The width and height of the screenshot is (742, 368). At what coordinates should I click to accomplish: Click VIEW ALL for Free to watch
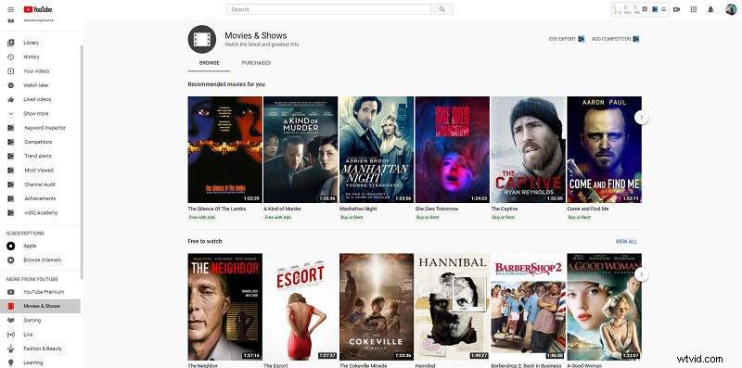(626, 241)
